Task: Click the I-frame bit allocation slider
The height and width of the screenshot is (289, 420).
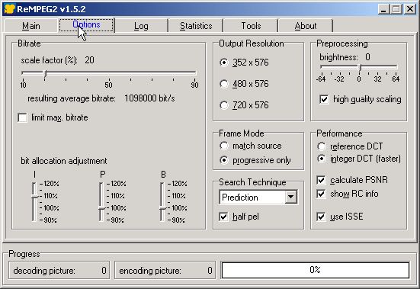Action: click(x=34, y=197)
